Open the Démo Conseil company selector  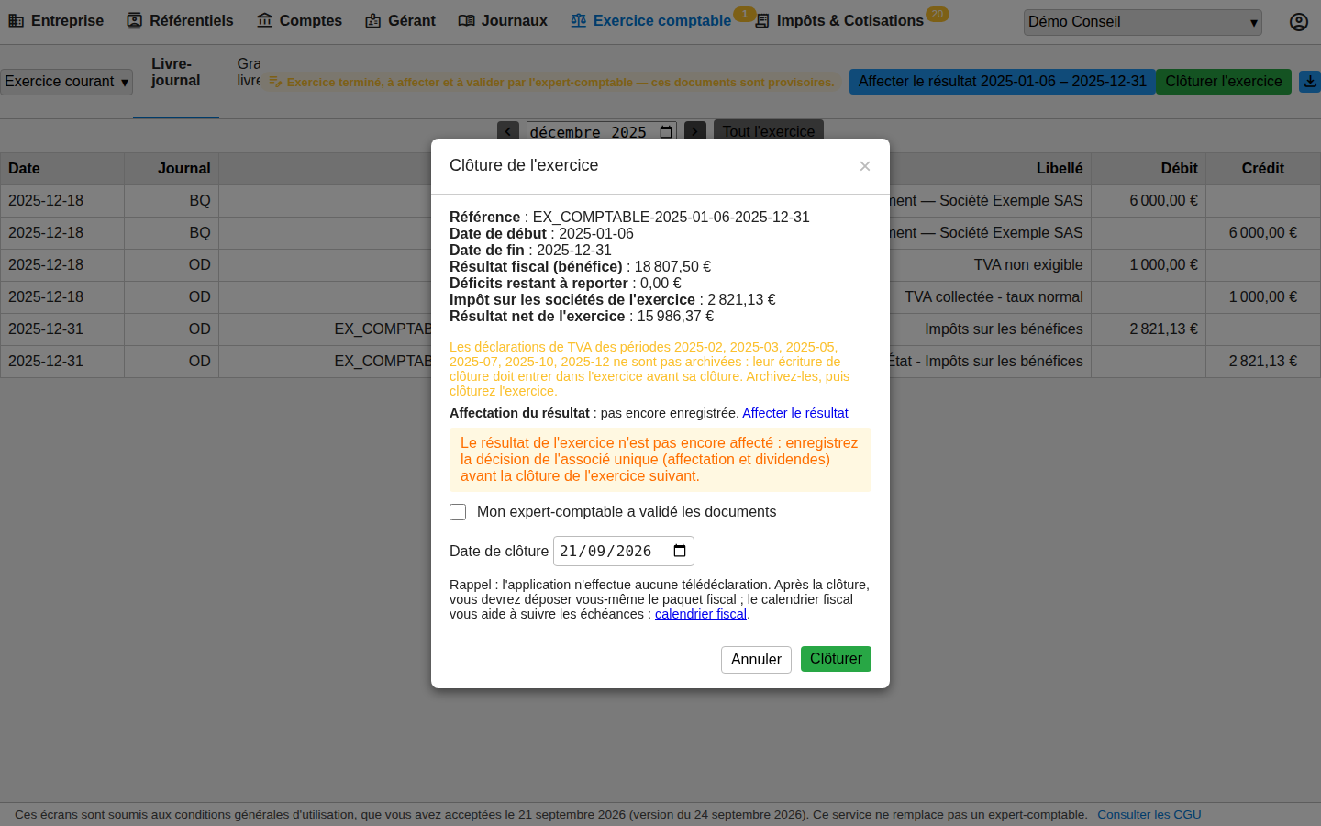tap(1143, 22)
